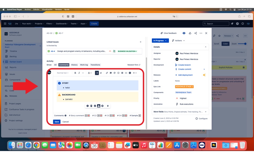
Task: Show the Comments activity tab
Action: 64,65
